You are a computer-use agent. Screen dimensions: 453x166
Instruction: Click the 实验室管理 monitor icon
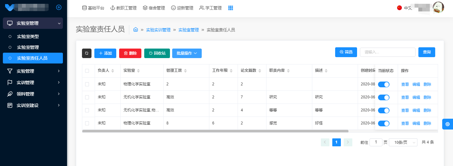10,23
